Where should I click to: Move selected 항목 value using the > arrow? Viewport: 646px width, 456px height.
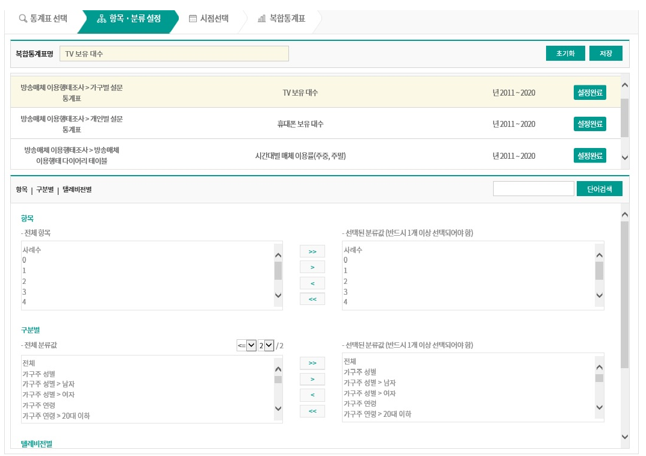(312, 267)
